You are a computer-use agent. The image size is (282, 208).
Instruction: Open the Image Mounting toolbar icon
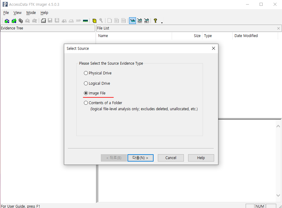click(21, 21)
